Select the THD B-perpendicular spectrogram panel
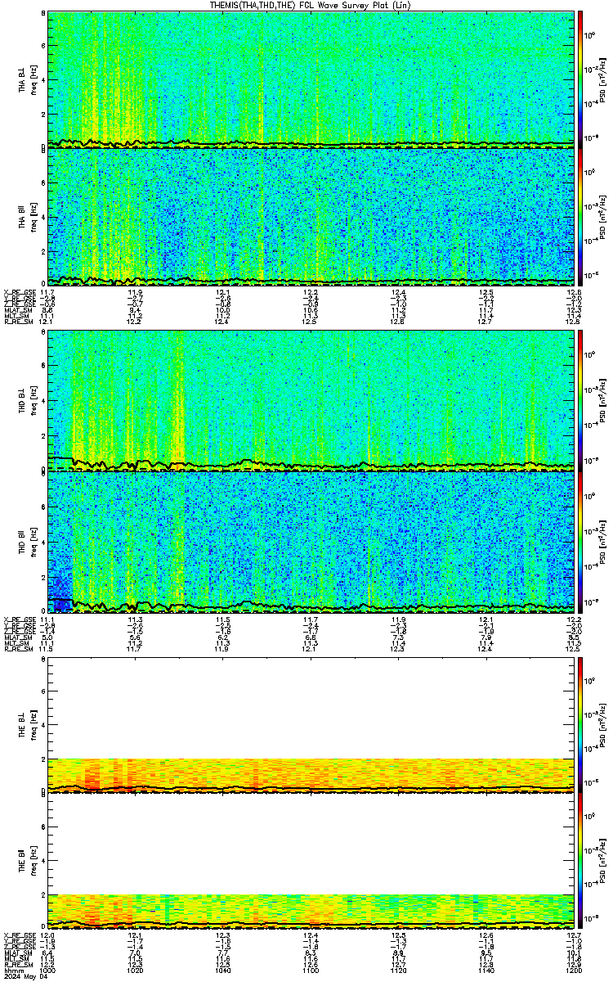The height and width of the screenshot is (982, 613). 311,401
